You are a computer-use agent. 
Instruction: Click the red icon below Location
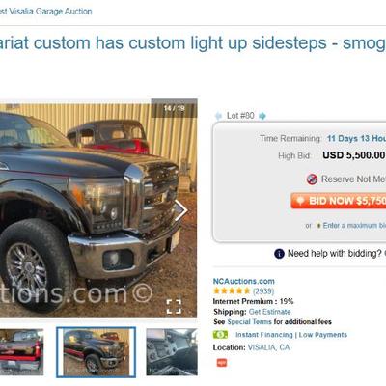pyautogui.click(x=222, y=363)
